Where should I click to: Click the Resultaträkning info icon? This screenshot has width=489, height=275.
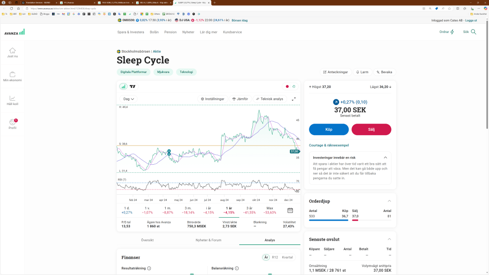149,268
